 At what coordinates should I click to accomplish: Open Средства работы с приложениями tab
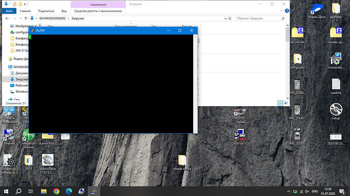[98, 11]
